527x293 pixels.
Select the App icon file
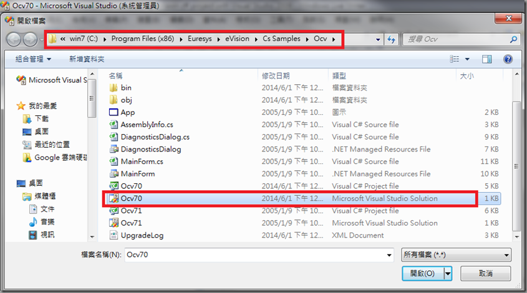click(x=114, y=112)
